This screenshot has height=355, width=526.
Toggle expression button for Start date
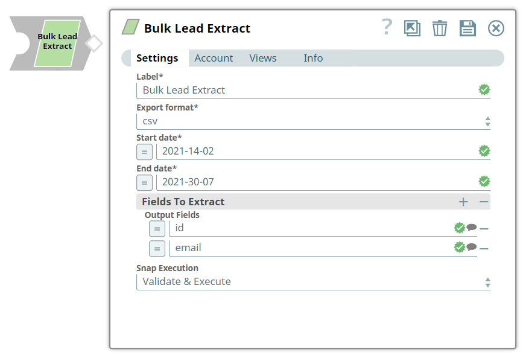pos(145,152)
